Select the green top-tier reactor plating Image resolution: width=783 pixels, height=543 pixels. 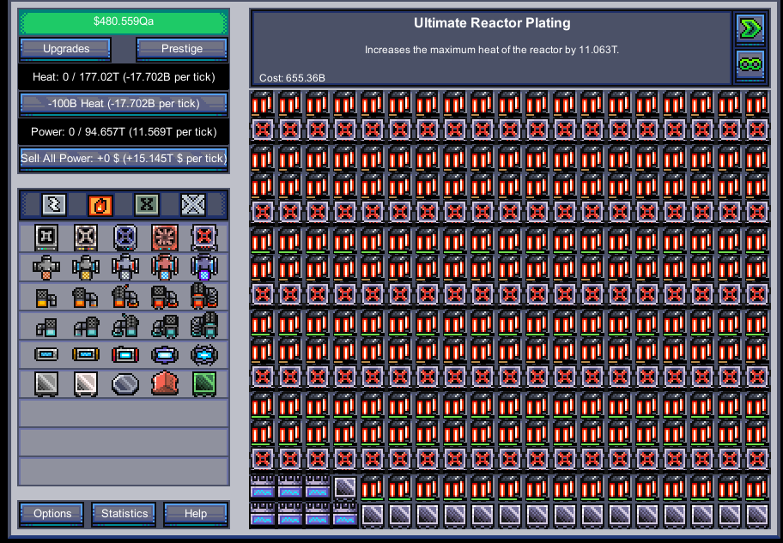[x=203, y=383]
